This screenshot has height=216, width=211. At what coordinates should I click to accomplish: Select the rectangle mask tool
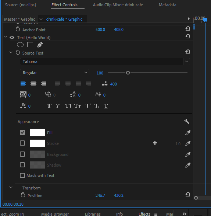click(30, 45)
